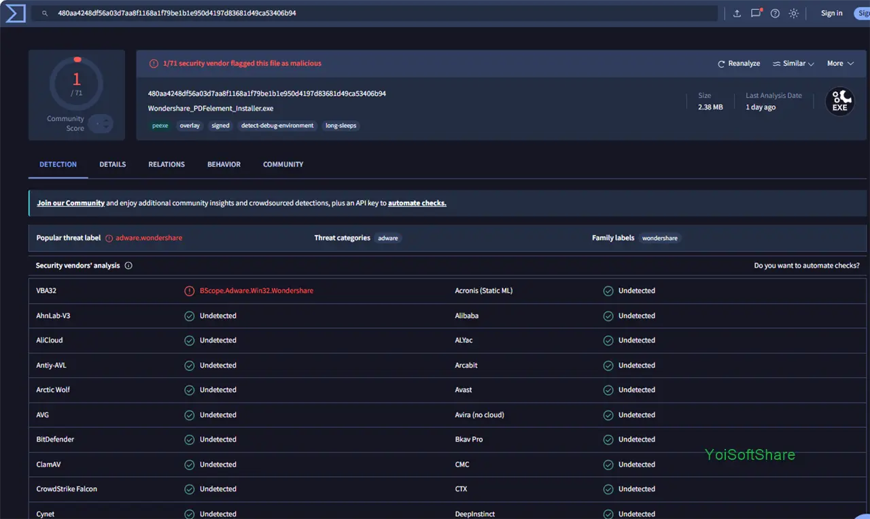Click the Community Score vote control

click(x=101, y=124)
